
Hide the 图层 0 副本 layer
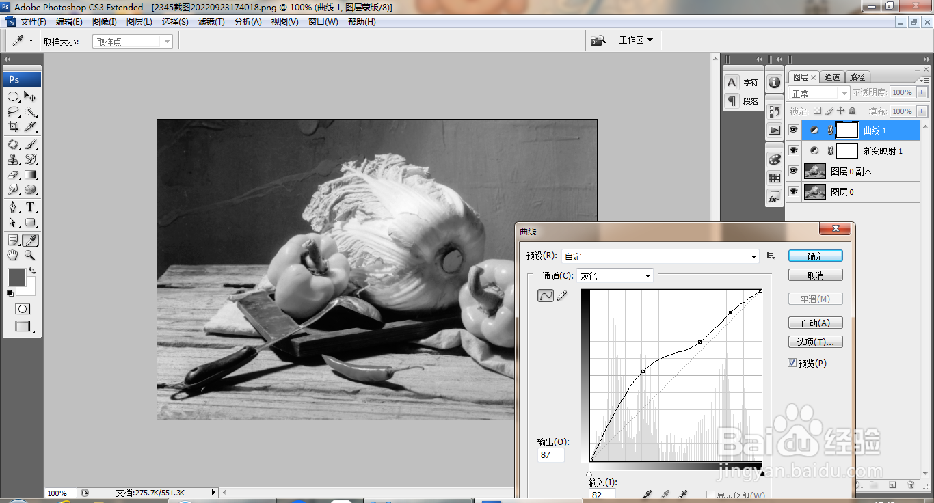[x=793, y=172]
